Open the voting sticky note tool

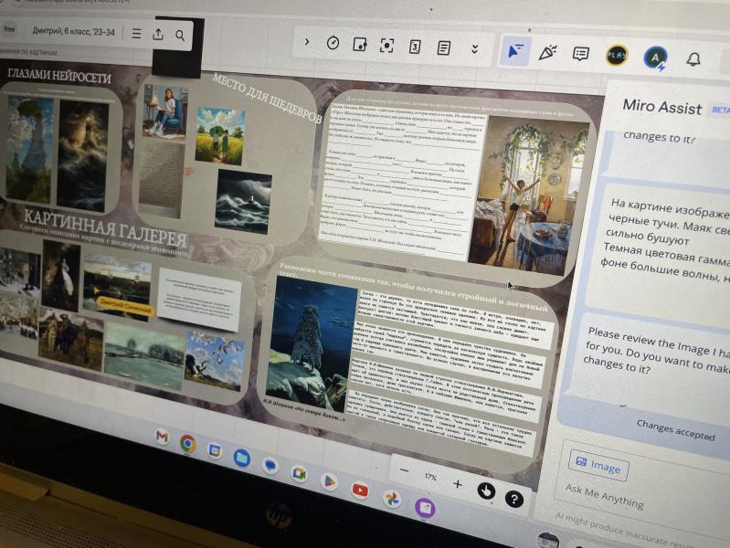tap(360, 45)
